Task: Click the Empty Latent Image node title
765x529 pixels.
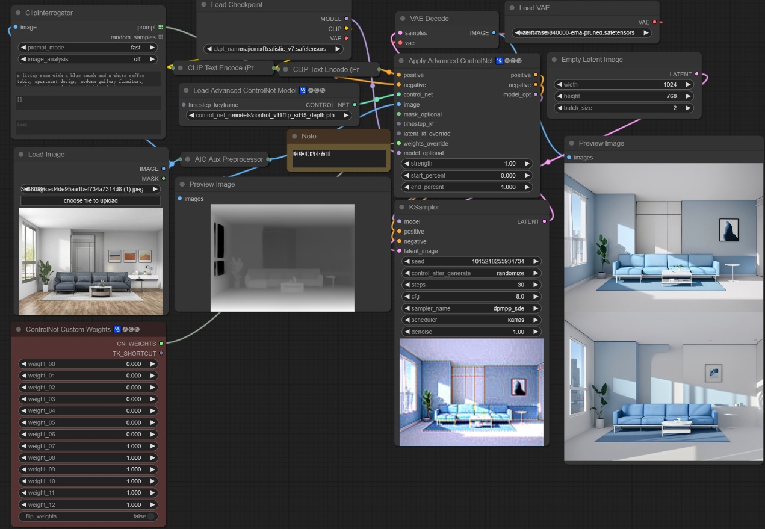Action: (592, 60)
